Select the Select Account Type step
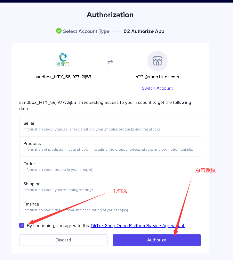The height and width of the screenshot is (260, 233). click(x=86, y=31)
